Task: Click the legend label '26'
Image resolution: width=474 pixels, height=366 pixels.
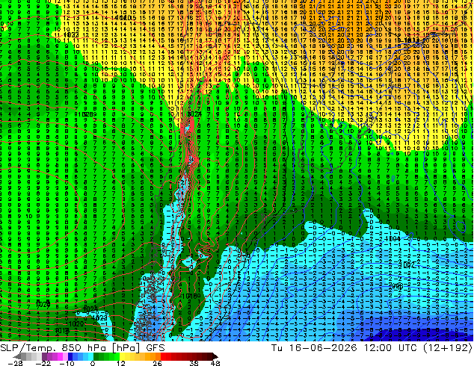Action: [157, 363]
